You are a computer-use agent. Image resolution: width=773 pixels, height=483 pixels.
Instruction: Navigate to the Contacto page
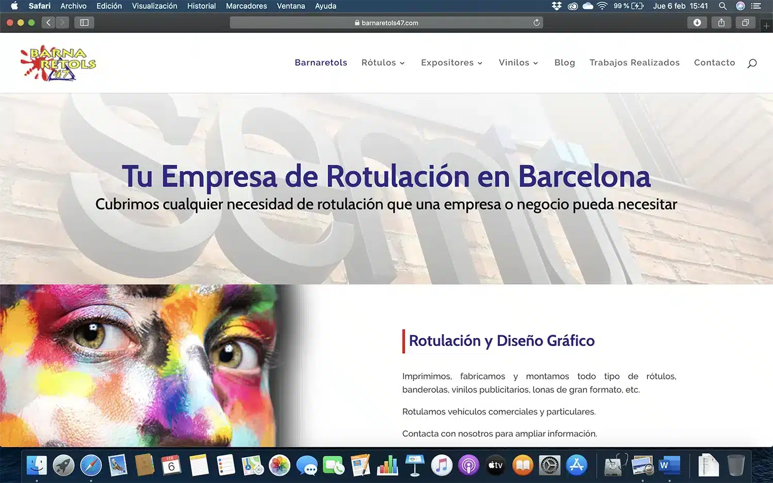[x=714, y=63]
